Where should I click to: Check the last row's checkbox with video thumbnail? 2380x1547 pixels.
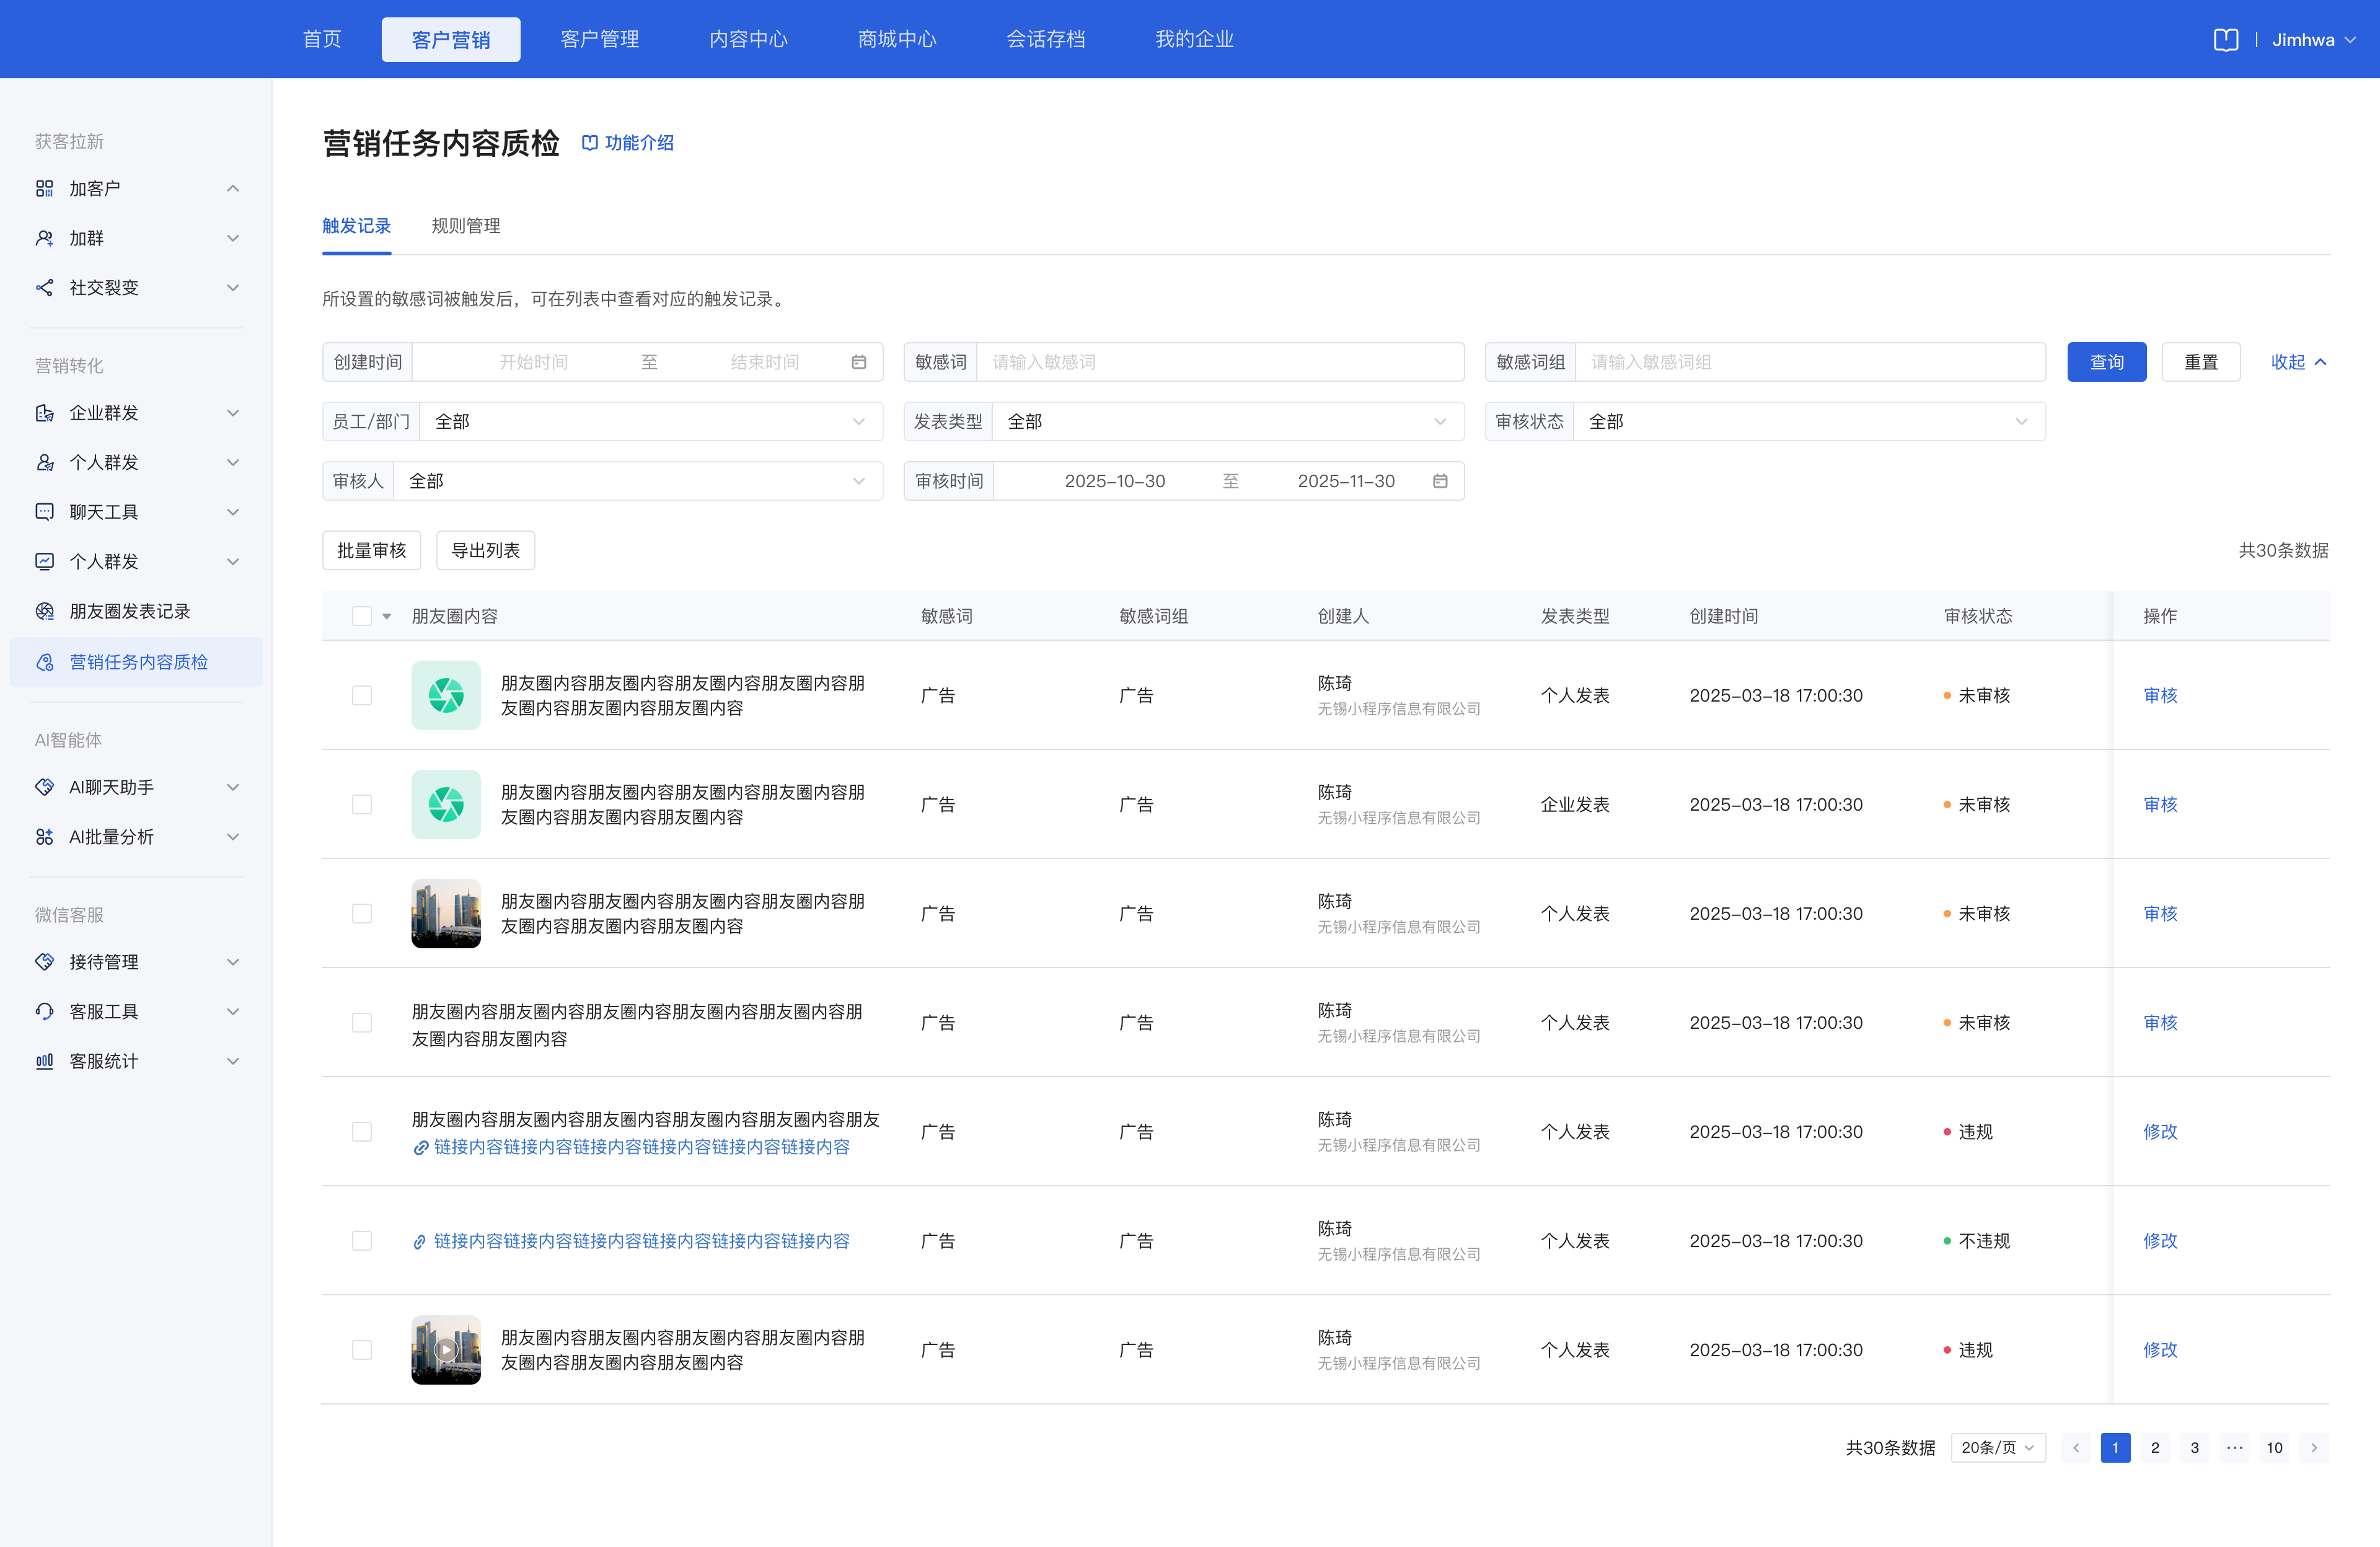[x=362, y=1350]
